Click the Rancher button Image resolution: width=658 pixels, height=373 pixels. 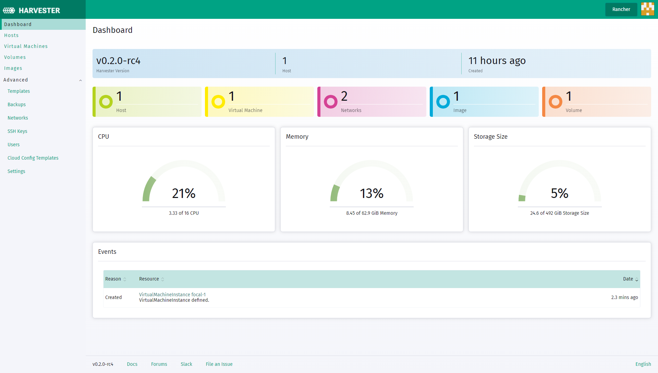621,9
